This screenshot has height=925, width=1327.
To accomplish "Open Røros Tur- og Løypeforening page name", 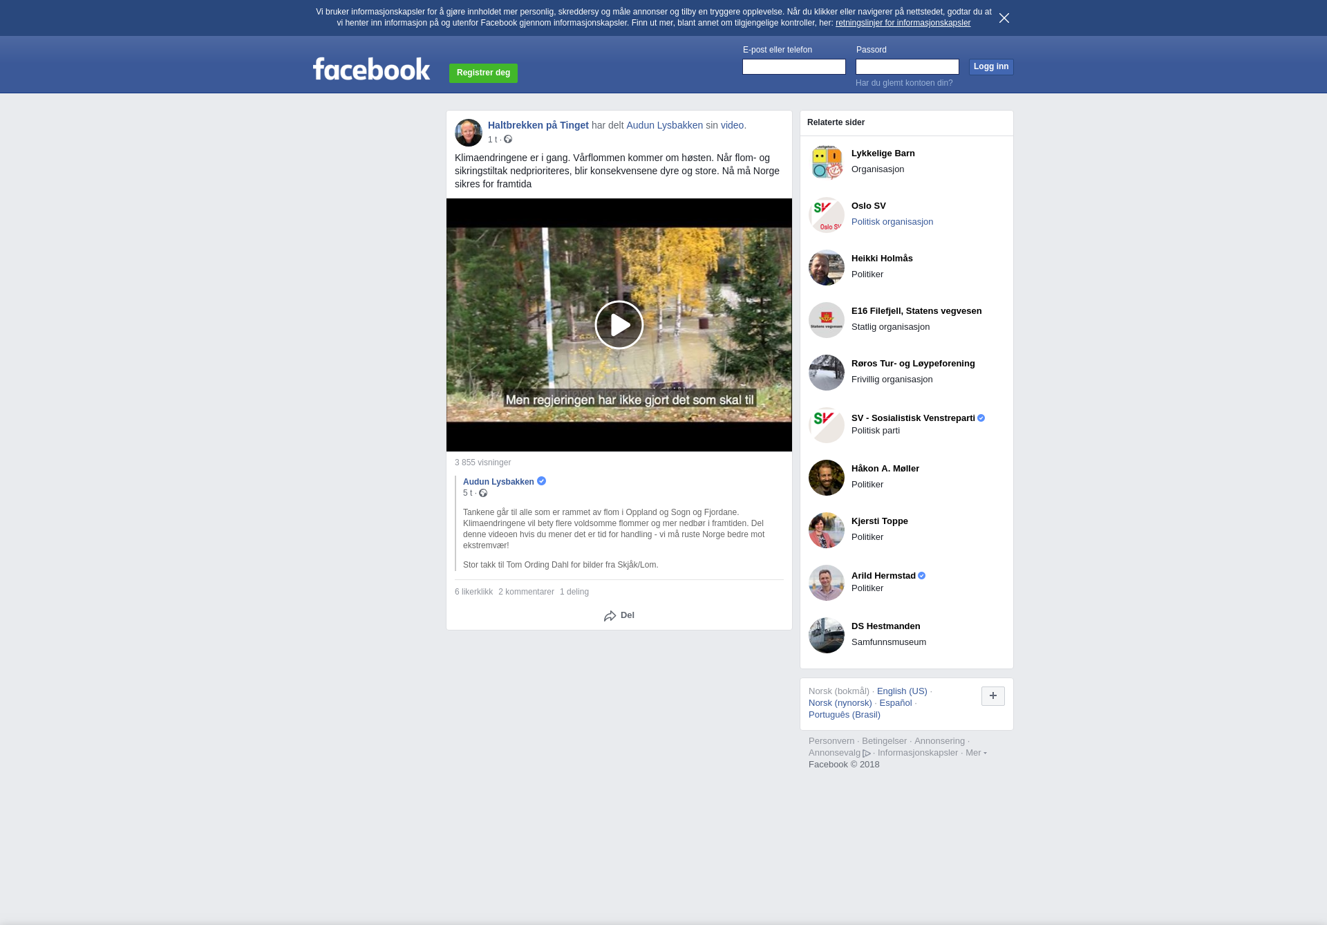I will 913,364.
